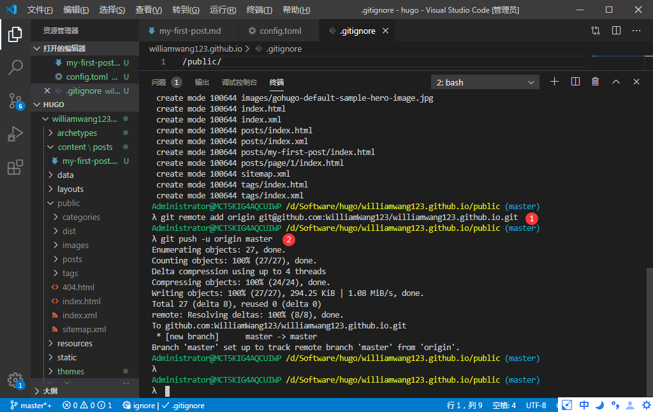Maximize the terminal panel size

[616, 82]
